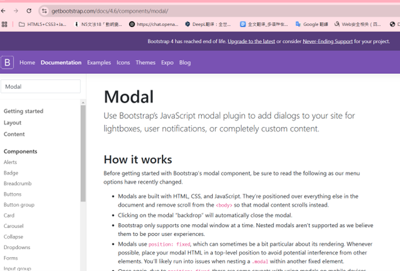Click the Bootstrap B logo
The image size is (400, 271).
pyautogui.click(x=7, y=62)
